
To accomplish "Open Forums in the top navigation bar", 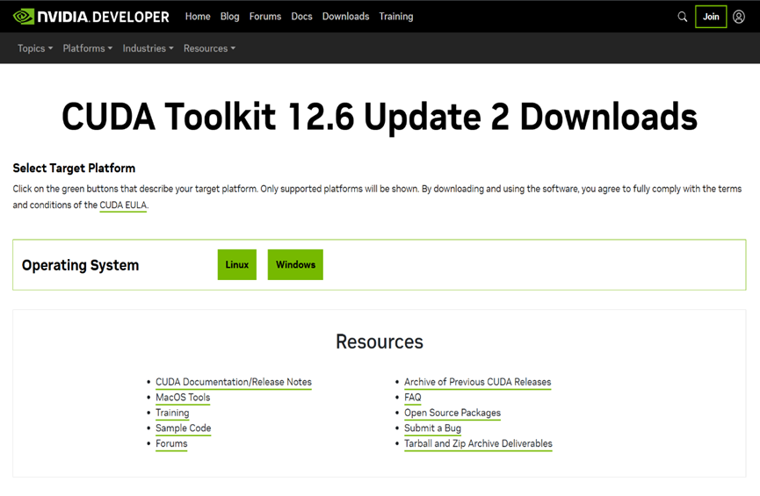I will [x=265, y=17].
